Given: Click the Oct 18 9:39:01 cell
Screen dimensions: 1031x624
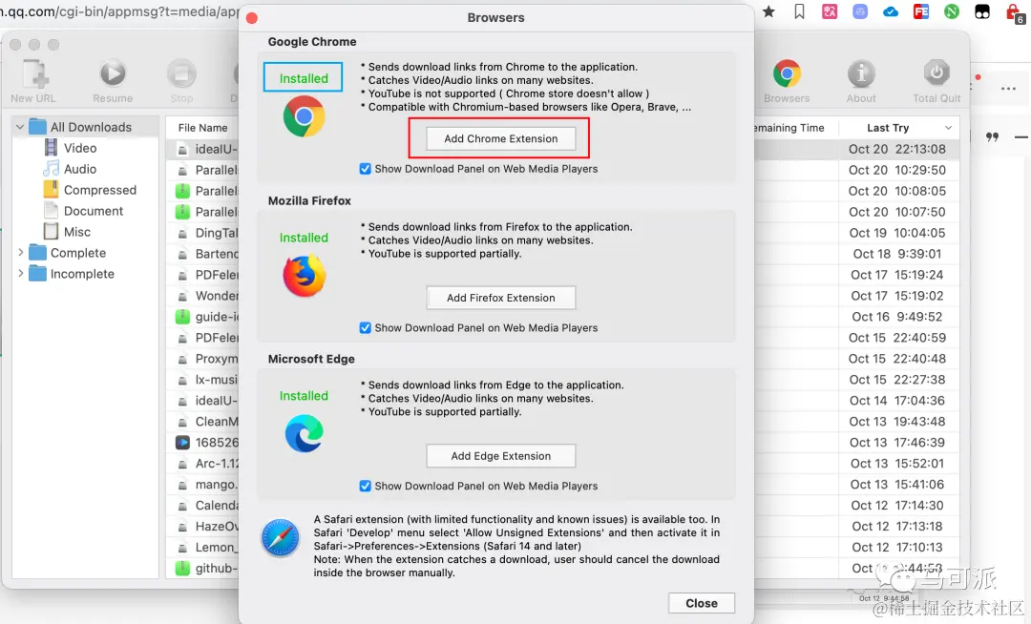Looking at the screenshot, I should click(896, 254).
